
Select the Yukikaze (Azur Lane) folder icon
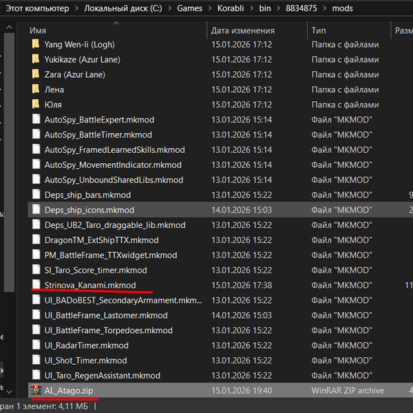pyautogui.click(x=36, y=59)
